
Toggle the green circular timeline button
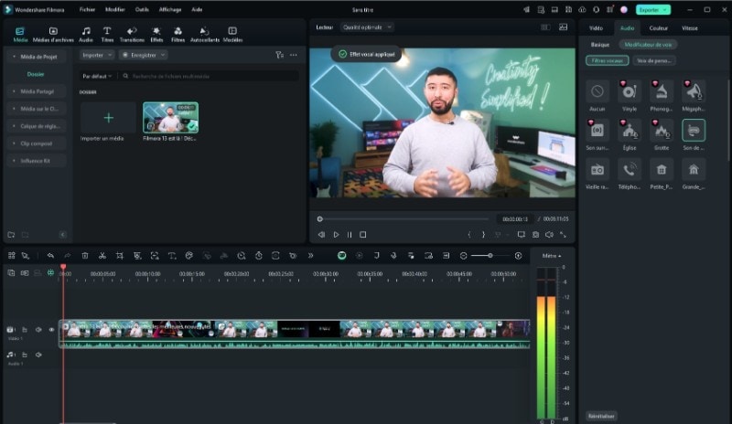point(341,256)
